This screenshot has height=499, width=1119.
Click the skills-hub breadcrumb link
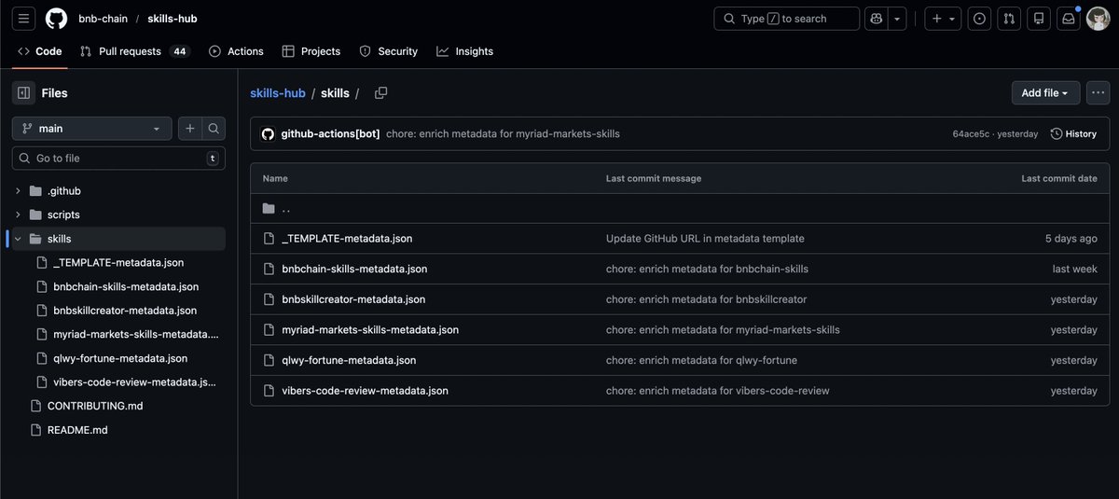[x=278, y=93]
